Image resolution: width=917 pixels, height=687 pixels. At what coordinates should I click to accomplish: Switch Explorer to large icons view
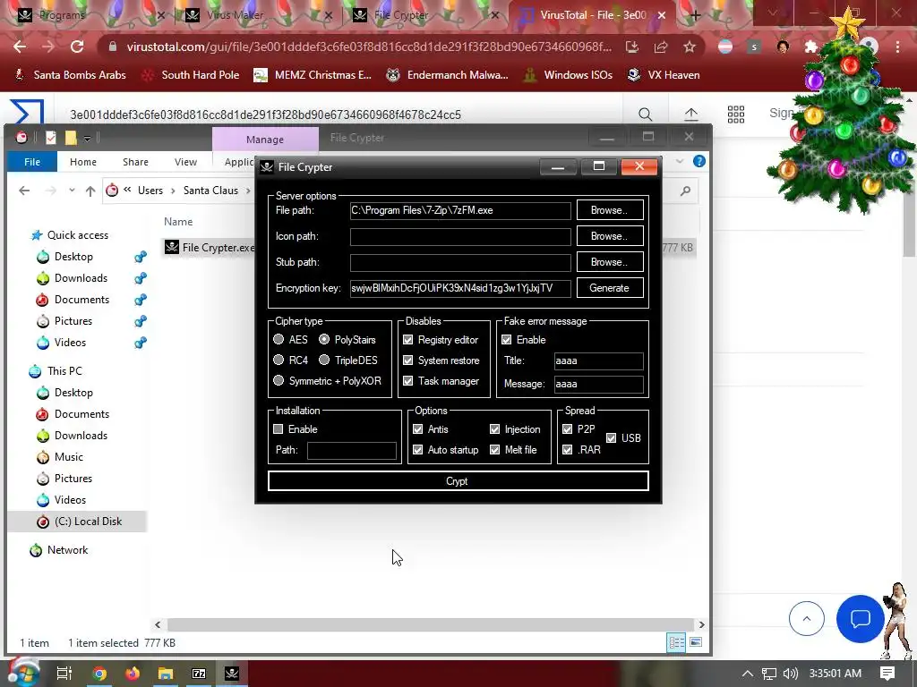tap(695, 642)
